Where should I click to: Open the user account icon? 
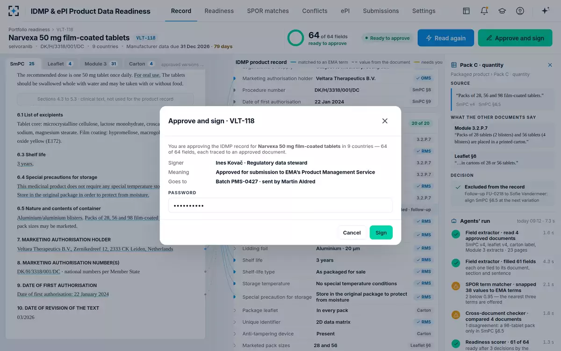pyautogui.click(x=520, y=11)
